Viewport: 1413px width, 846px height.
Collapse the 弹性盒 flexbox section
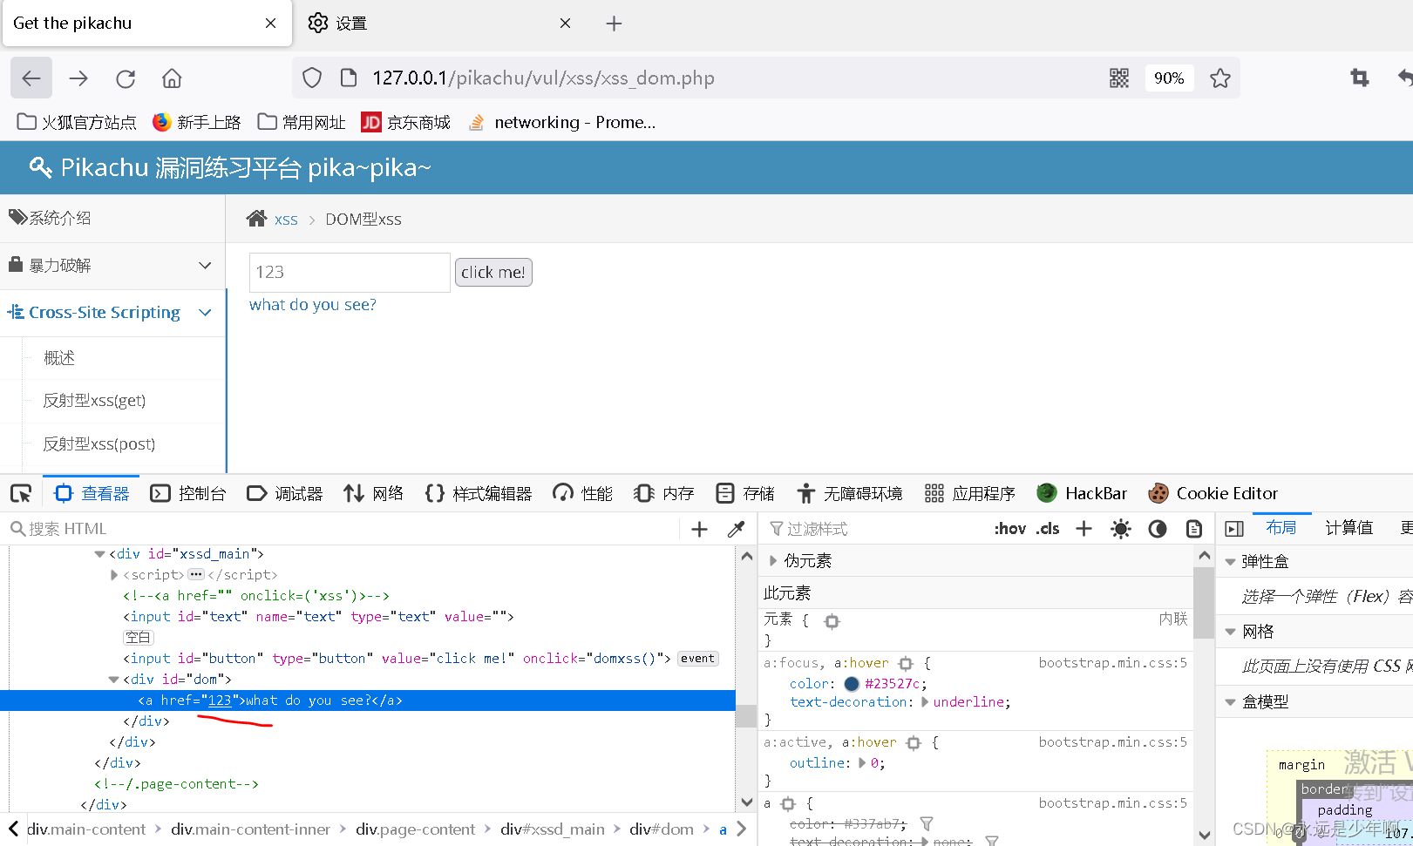[1230, 562]
